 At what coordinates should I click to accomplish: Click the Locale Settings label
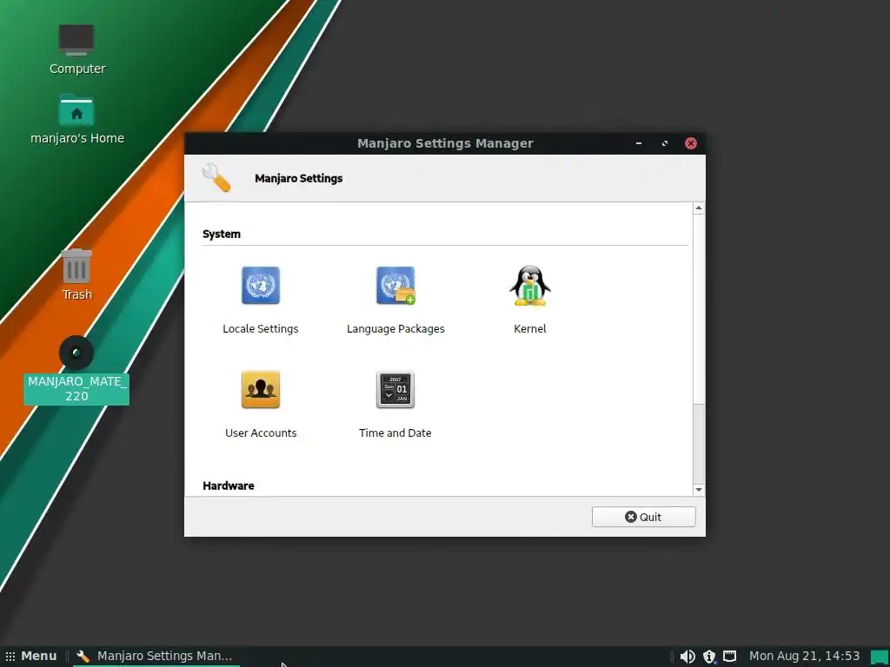(x=261, y=329)
